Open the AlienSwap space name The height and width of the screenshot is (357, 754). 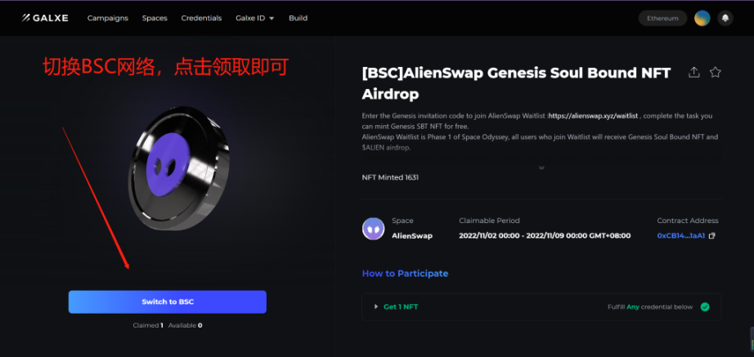412,236
